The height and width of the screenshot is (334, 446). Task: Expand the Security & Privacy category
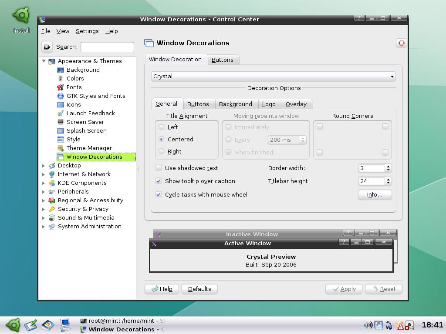click(x=43, y=209)
